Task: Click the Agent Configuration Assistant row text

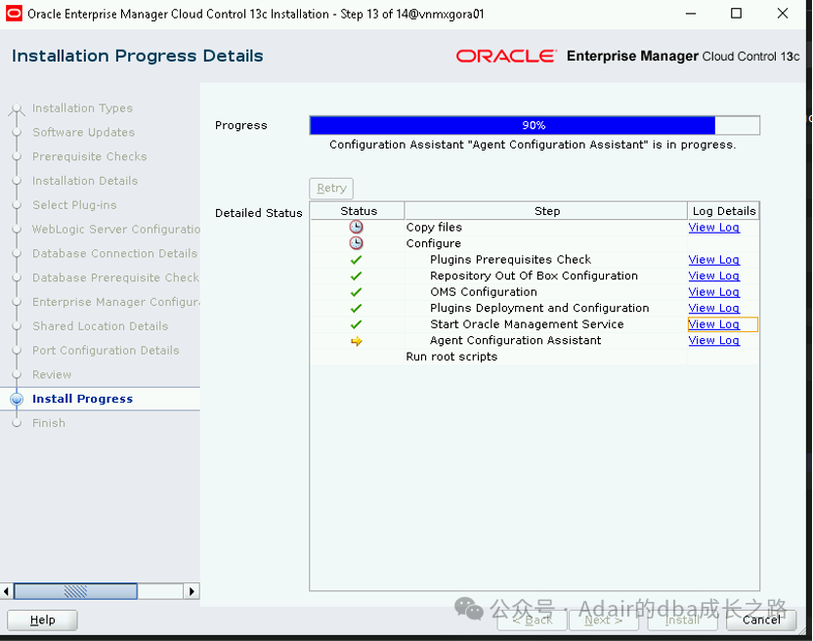Action: pos(515,340)
